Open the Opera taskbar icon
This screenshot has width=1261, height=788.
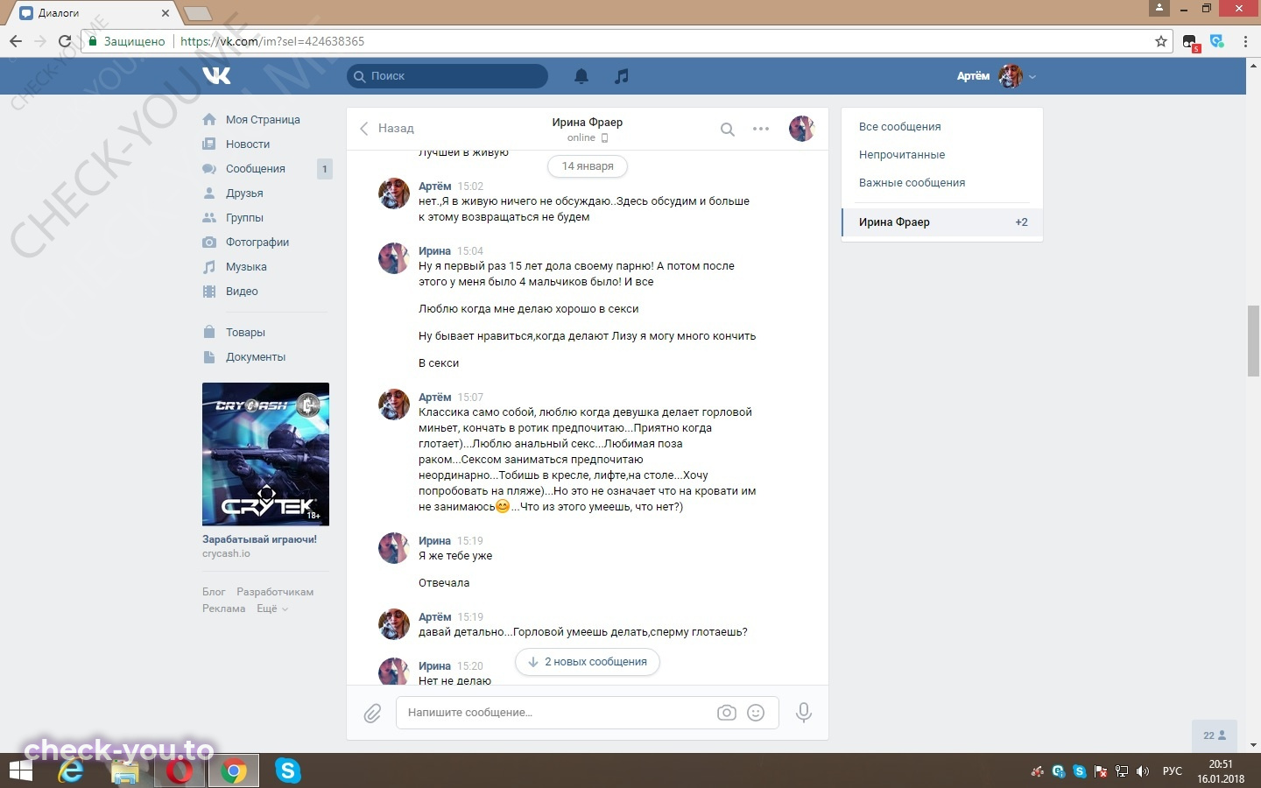[x=180, y=771]
